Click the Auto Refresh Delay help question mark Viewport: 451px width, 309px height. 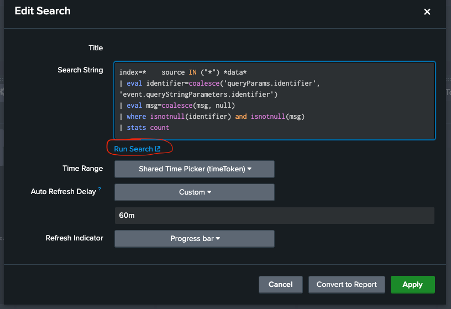pos(99,190)
